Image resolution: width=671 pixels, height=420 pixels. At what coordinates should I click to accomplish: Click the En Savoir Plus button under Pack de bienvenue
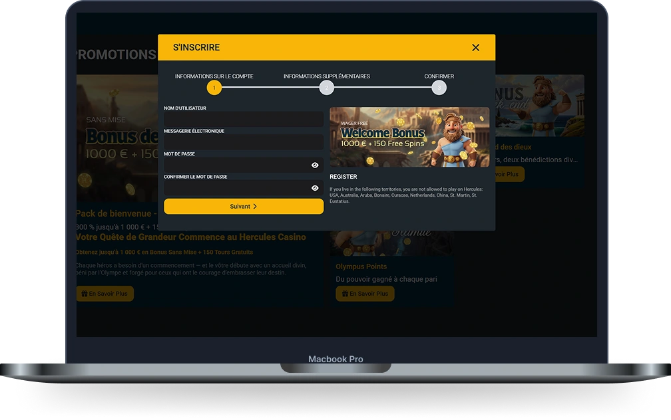(x=105, y=294)
